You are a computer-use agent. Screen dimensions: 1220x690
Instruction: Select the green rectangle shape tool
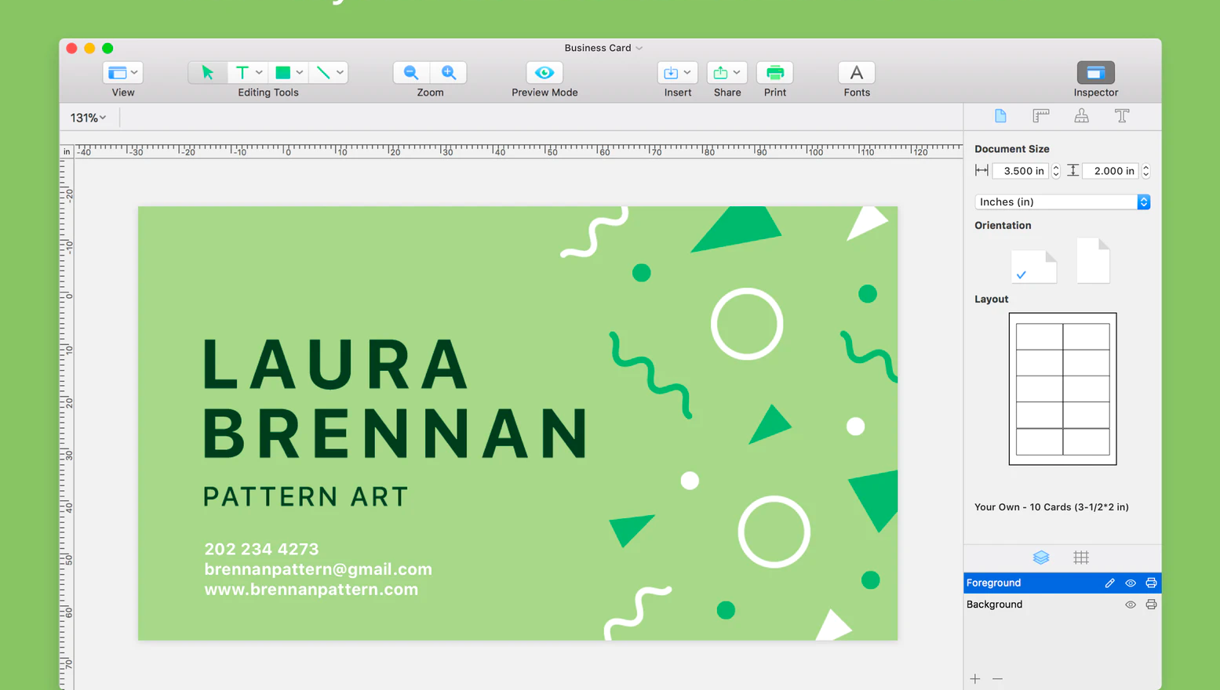coord(282,72)
